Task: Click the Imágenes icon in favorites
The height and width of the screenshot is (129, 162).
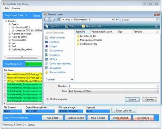Action: pyautogui.click(x=46, y=55)
